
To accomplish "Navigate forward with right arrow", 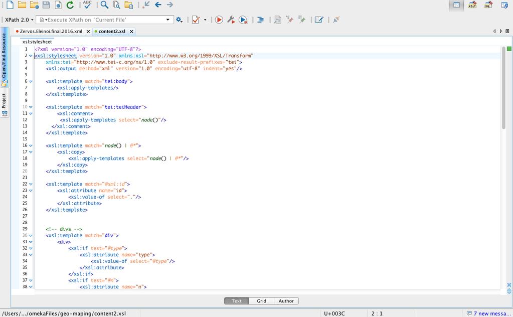I will [x=170, y=5].
